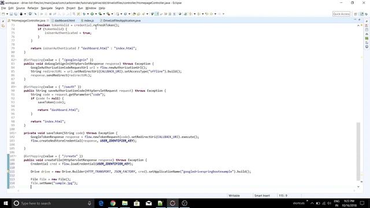The width and height of the screenshot is (370, 208).
Task: Click the New file toolbar icon
Action: 3,14
